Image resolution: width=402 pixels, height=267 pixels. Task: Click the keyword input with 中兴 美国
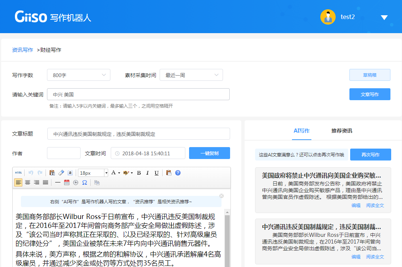point(138,94)
